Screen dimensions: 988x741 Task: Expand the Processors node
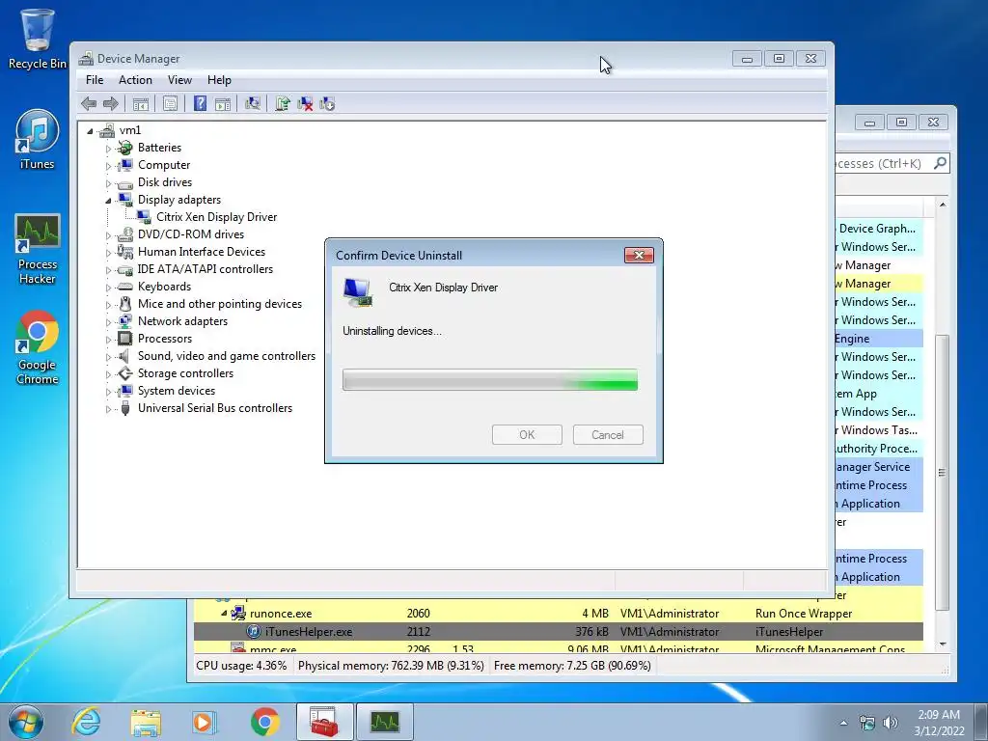click(108, 340)
